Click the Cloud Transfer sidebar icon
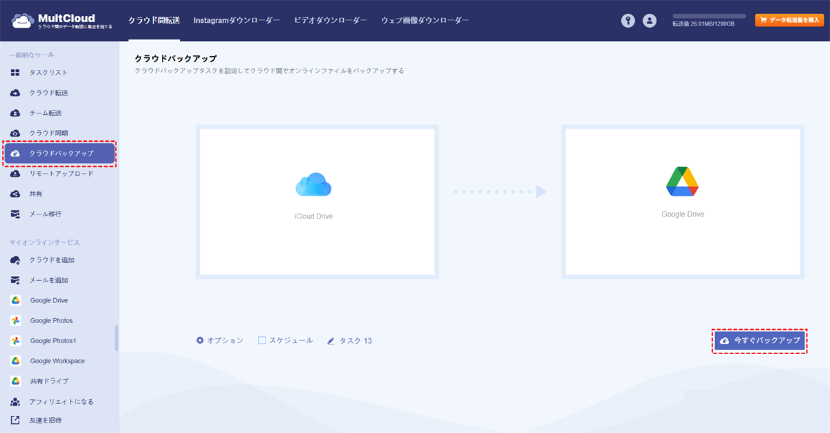Screen dimensions: 830x433 click(x=15, y=93)
